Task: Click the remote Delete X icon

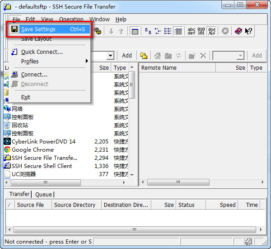Action: tap(203, 56)
